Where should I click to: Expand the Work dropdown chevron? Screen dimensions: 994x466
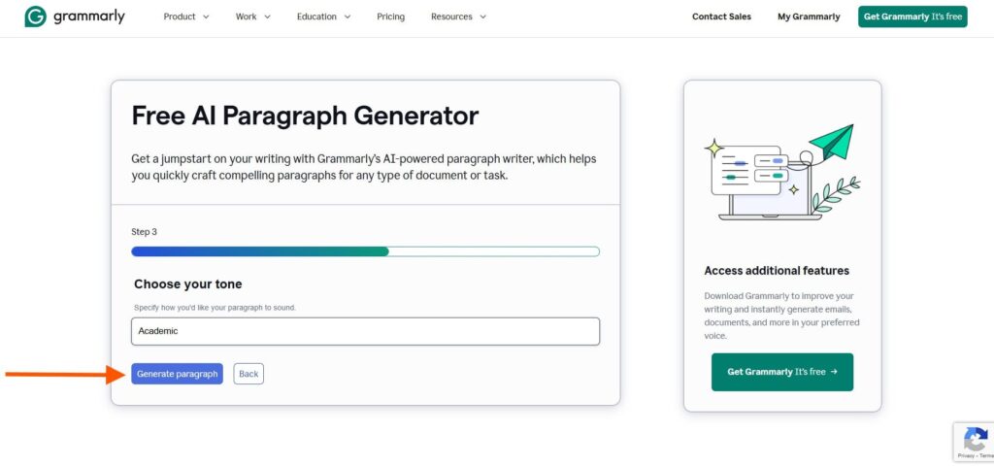(x=267, y=17)
